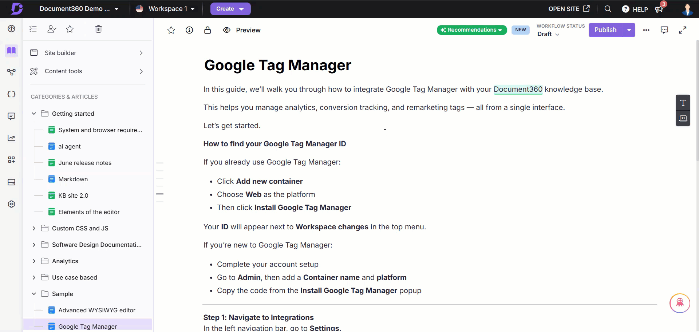
Task: Open the Publish split-button arrow
Action: coord(629,30)
